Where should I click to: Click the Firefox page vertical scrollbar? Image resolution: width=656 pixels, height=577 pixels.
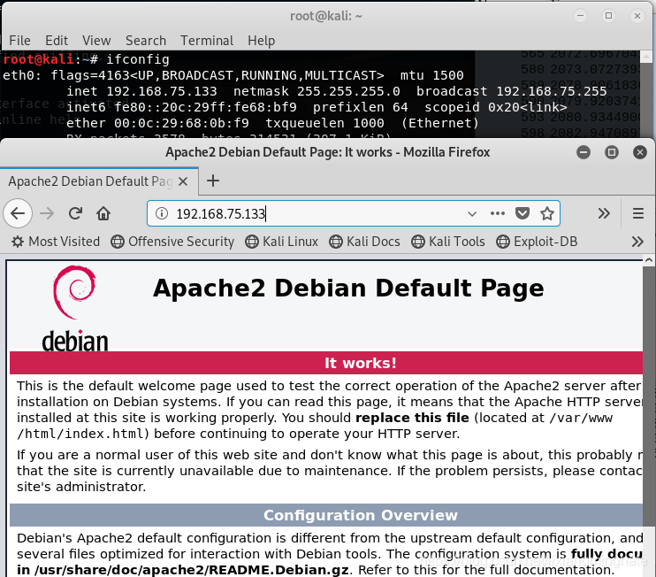click(648, 396)
